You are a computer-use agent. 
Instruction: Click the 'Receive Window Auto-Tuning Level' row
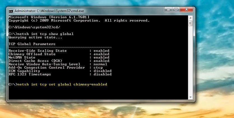coord(58,64)
